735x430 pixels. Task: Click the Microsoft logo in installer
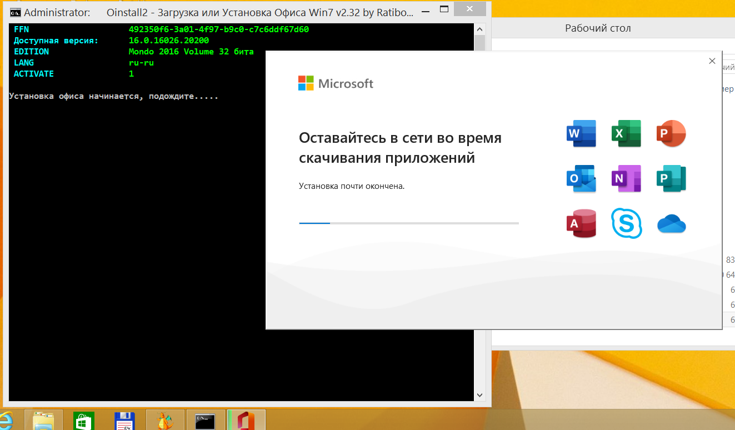[x=336, y=83]
